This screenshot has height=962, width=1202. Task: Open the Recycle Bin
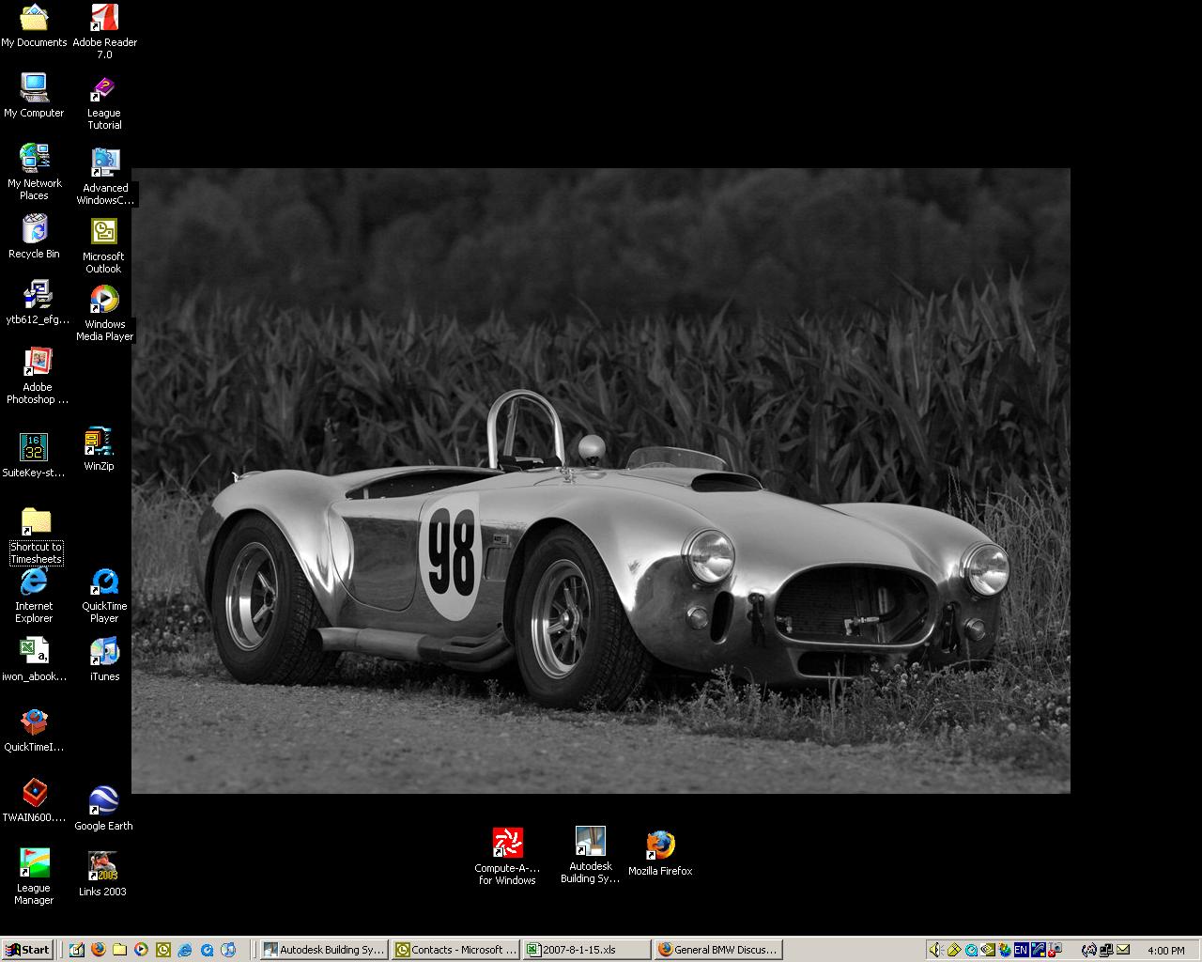[35, 230]
